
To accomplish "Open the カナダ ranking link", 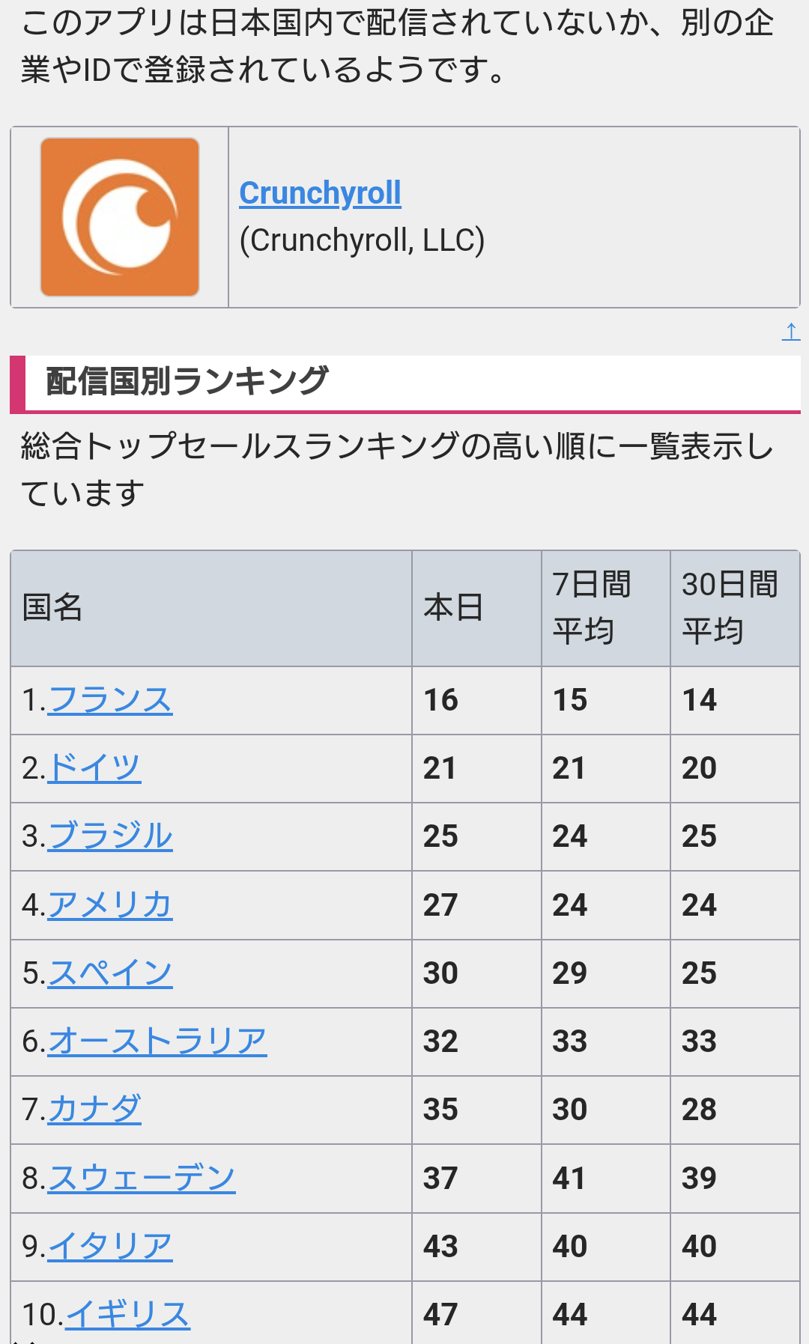I will point(94,1110).
